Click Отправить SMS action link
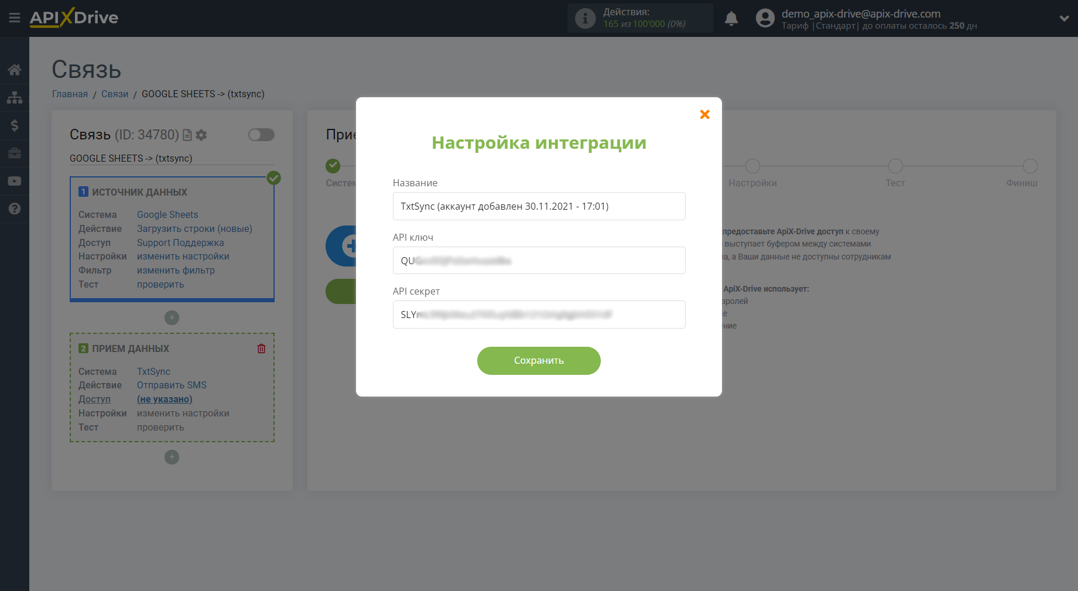Viewport: 1078px width, 591px height. coord(172,385)
